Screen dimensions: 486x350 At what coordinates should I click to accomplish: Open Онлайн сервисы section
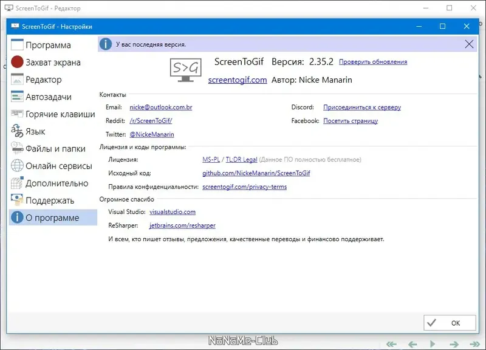click(53, 166)
